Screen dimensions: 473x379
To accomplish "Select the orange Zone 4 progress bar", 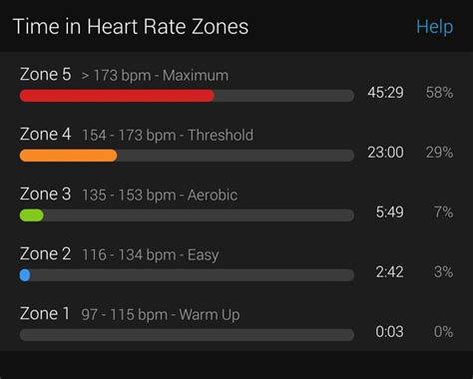I will pos(187,156).
